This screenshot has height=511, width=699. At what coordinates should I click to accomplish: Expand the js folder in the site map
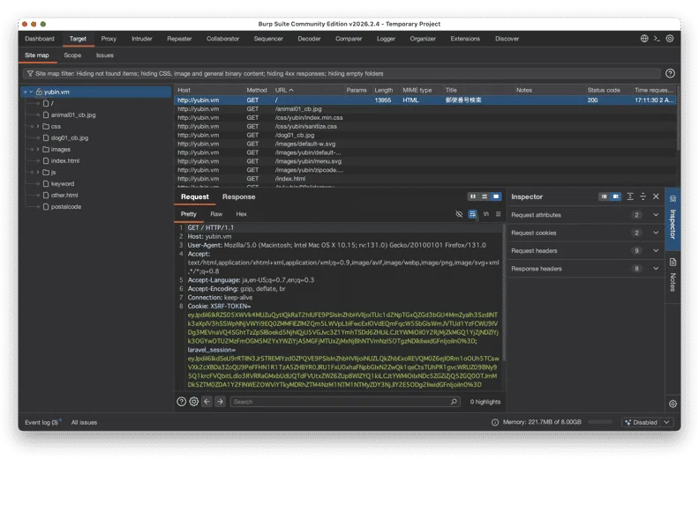38,172
